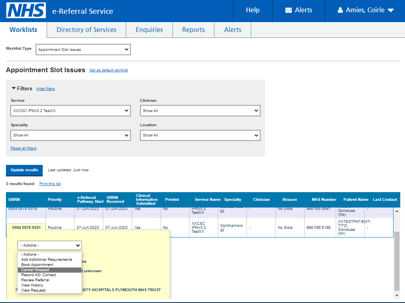
Task: Sort by NHS Number column header
Action: click(324, 199)
